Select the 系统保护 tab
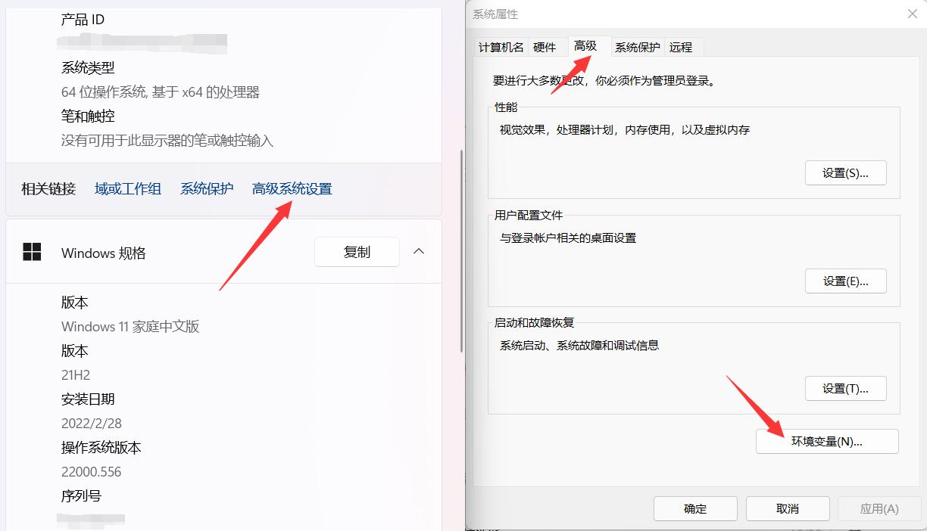 638,46
